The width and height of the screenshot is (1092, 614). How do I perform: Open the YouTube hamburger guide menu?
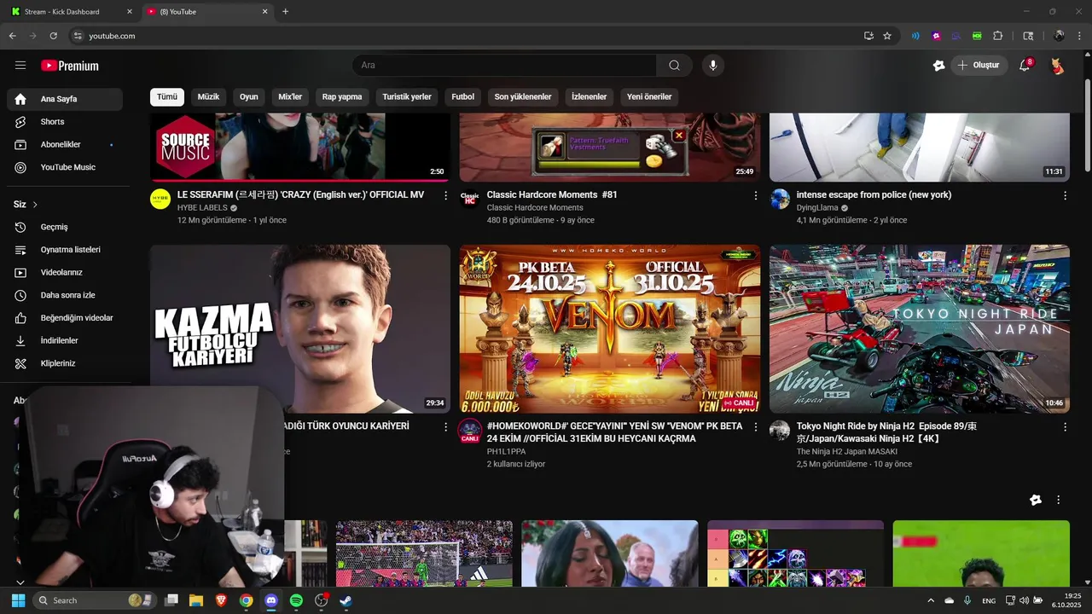coord(20,66)
